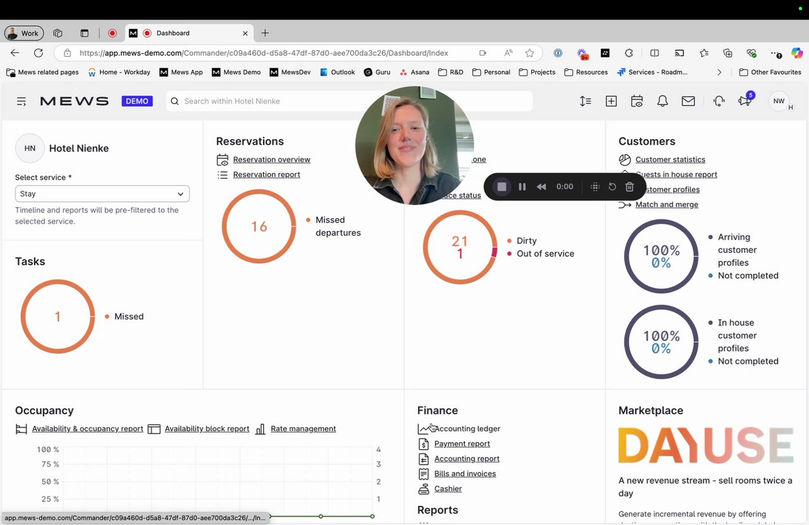Open the MEWS main menu hamburger icon
The height and width of the screenshot is (525, 809).
coord(21,101)
